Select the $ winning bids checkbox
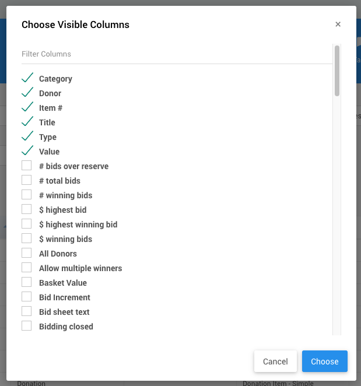The image size is (361, 386). (27, 238)
